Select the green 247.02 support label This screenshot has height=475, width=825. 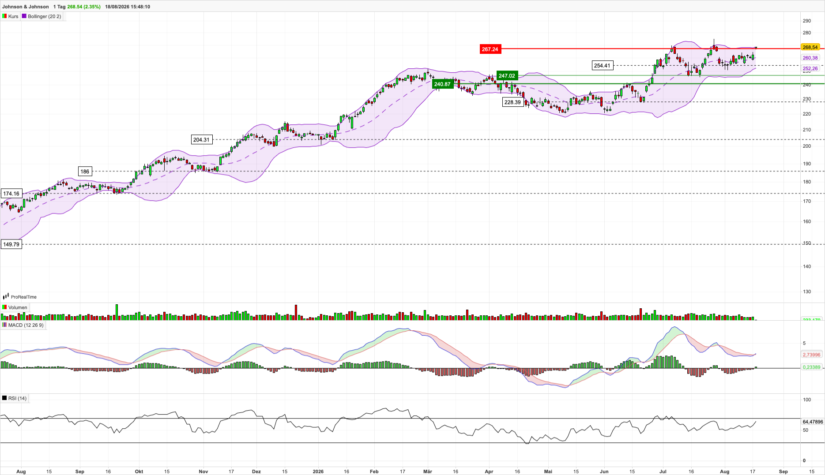(x=507, y=76)
